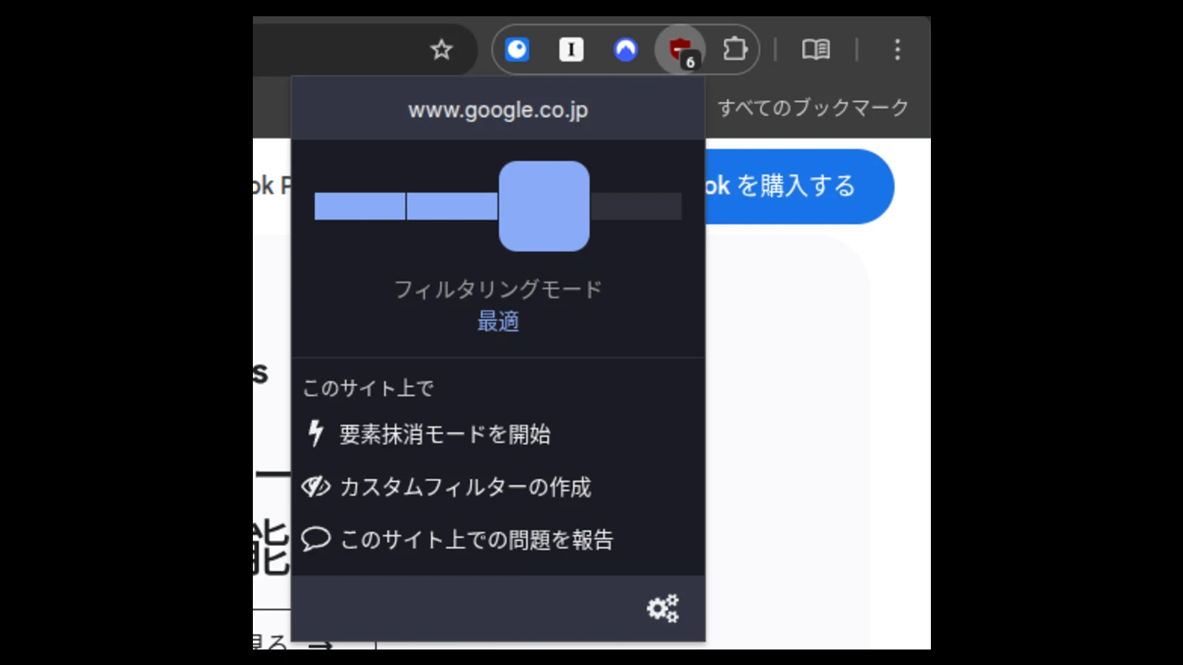Screen dimensions: 1183x665
Task: Click the blue を購入する button
Action: [799, 186]
